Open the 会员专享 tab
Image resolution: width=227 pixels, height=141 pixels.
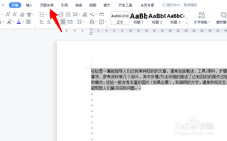pos(147,5)
